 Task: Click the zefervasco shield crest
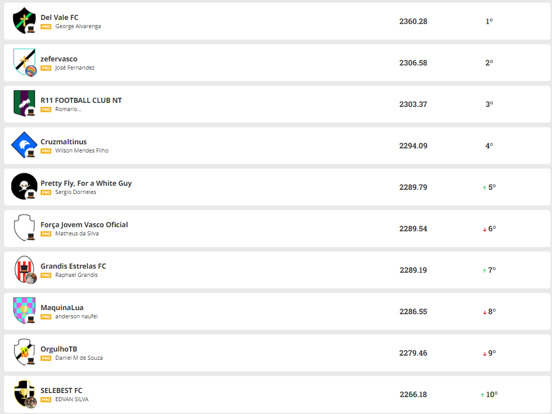(x=24, y=62)
